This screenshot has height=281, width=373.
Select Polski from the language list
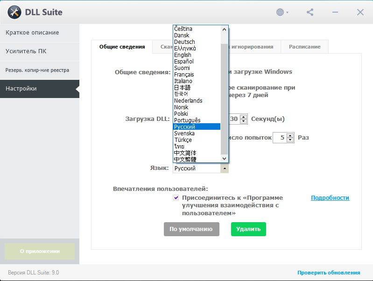coord(197,114)
